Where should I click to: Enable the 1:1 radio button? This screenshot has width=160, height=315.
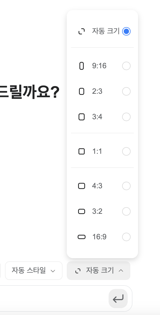[126, 151]
